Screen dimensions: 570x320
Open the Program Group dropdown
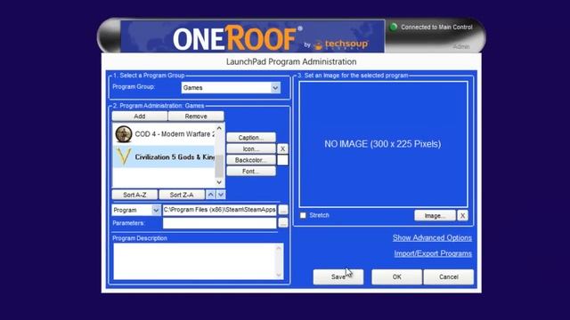click(275, 87)
